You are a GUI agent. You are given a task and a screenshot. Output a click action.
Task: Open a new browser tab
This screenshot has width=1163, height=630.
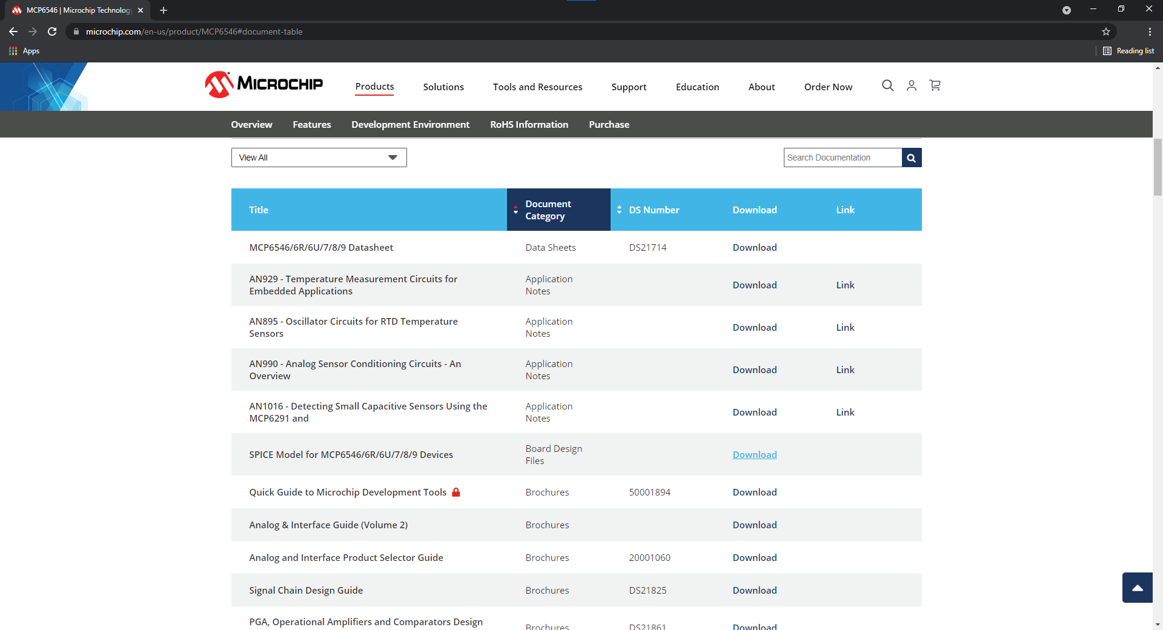tap(164, 10)
